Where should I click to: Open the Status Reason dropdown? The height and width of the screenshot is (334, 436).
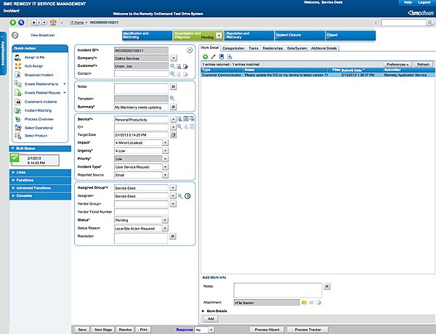(x=165, y=228)
